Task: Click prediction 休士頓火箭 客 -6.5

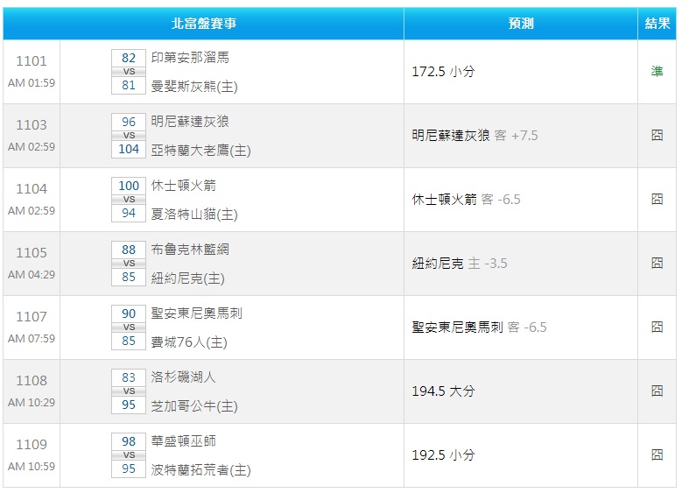Action: coord(467,200)
